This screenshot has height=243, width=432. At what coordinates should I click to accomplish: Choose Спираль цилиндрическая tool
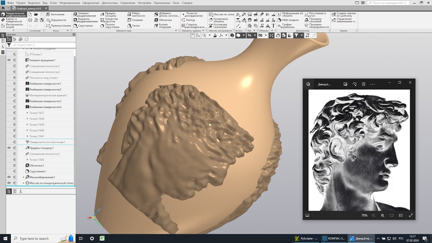coord(194,26)
